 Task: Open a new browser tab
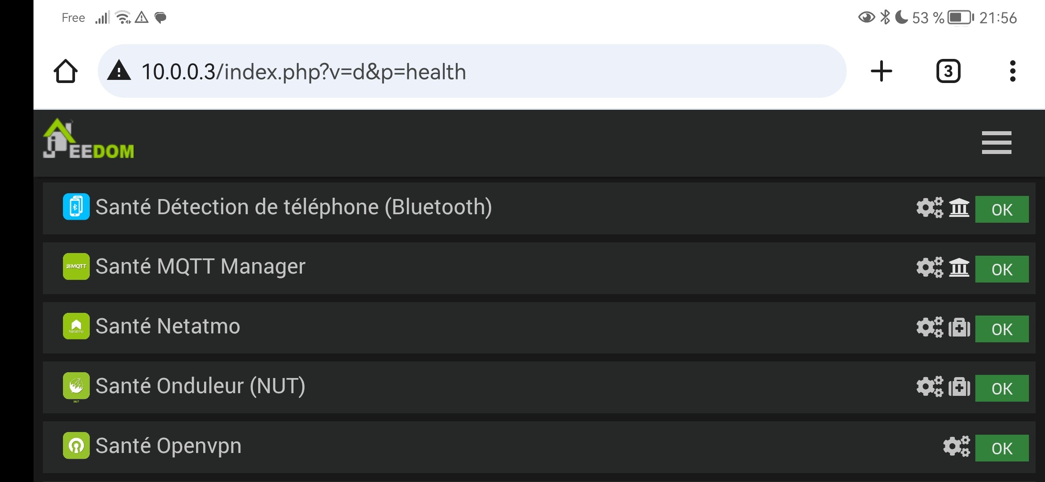click(x=881, y=71)
